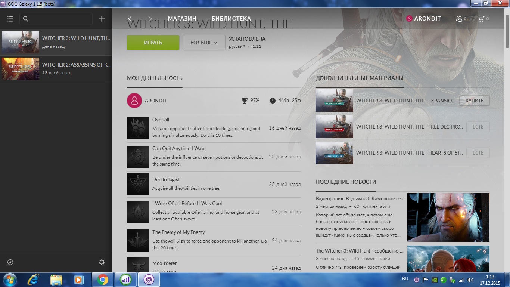
Task: Go forward with the right arrow
Action: point(150,19)
